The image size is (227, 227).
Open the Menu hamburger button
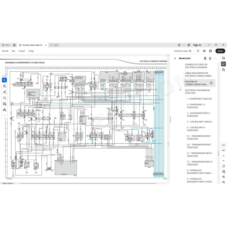(x=6, y=45)
